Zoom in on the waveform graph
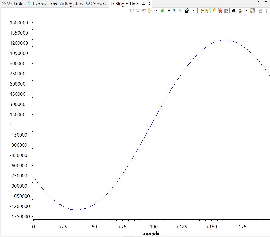 pyautogui.click(x=175, y=10)
